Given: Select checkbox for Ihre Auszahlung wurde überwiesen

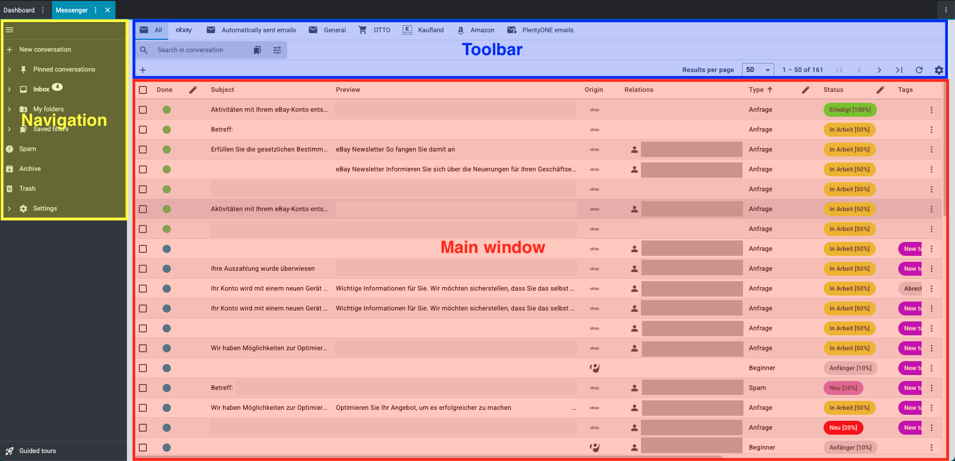Looking at the screenshot, I should [143, 269].
